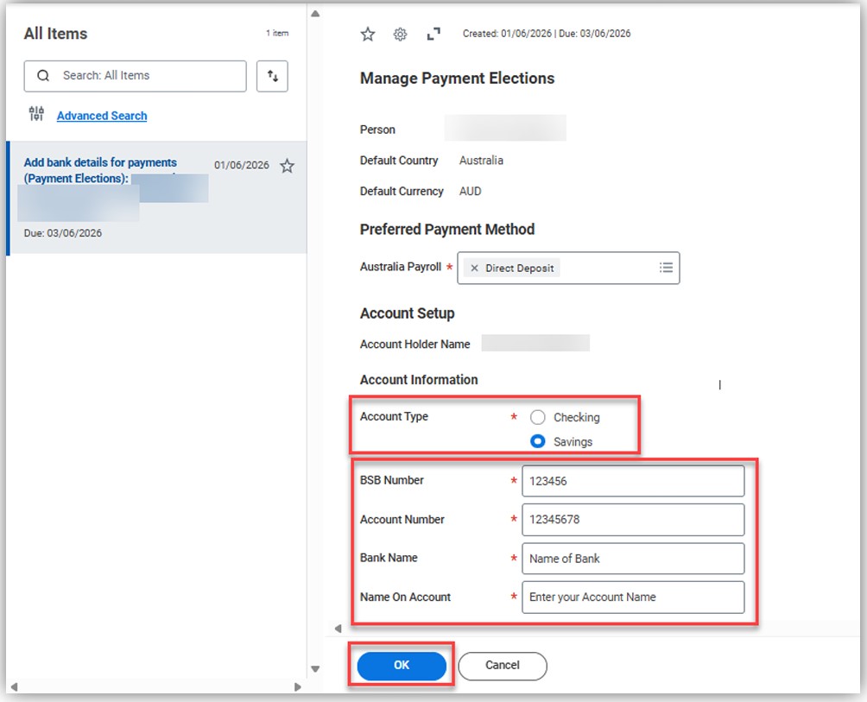Star this task using the header favorite icon
The width and height of the screenshot is (867, 702).
tap(368, 35)
